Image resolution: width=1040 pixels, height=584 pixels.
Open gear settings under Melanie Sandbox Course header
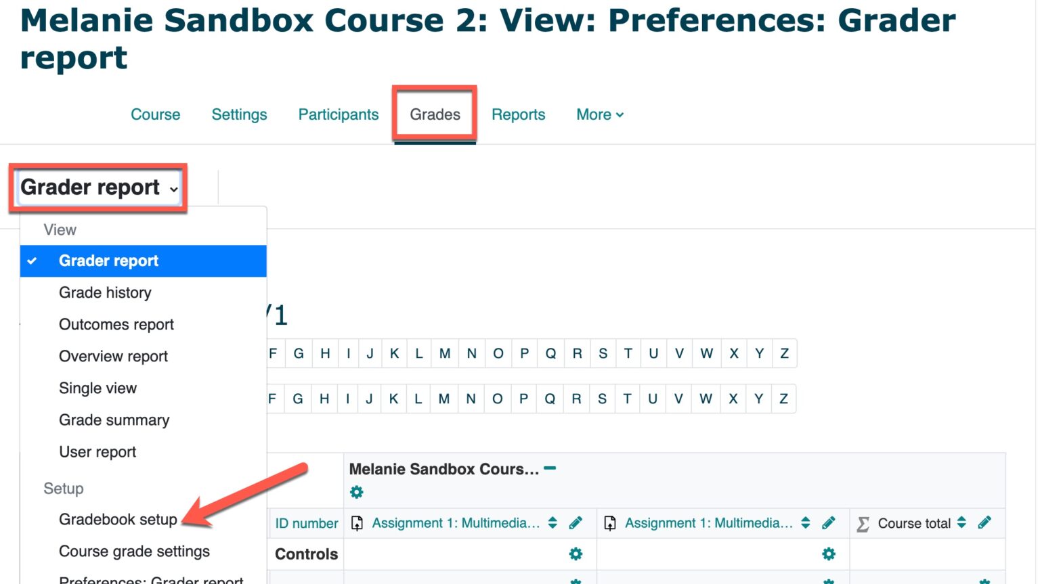pyautogui.click(x=357, y=492)
